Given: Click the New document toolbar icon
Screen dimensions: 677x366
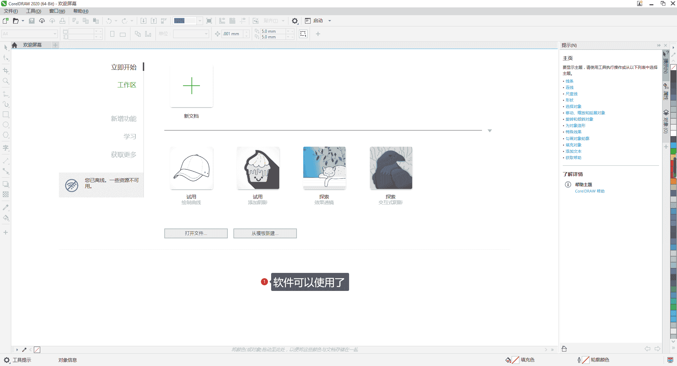Looking at the screenshot, I should coord(6,21).
